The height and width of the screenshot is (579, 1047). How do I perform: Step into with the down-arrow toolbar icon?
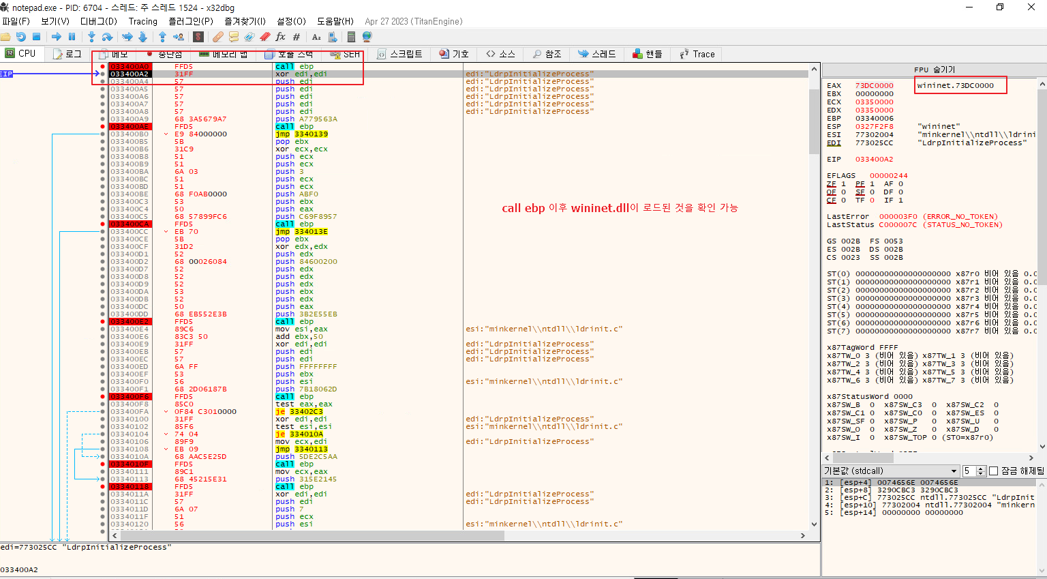point(91,37)
